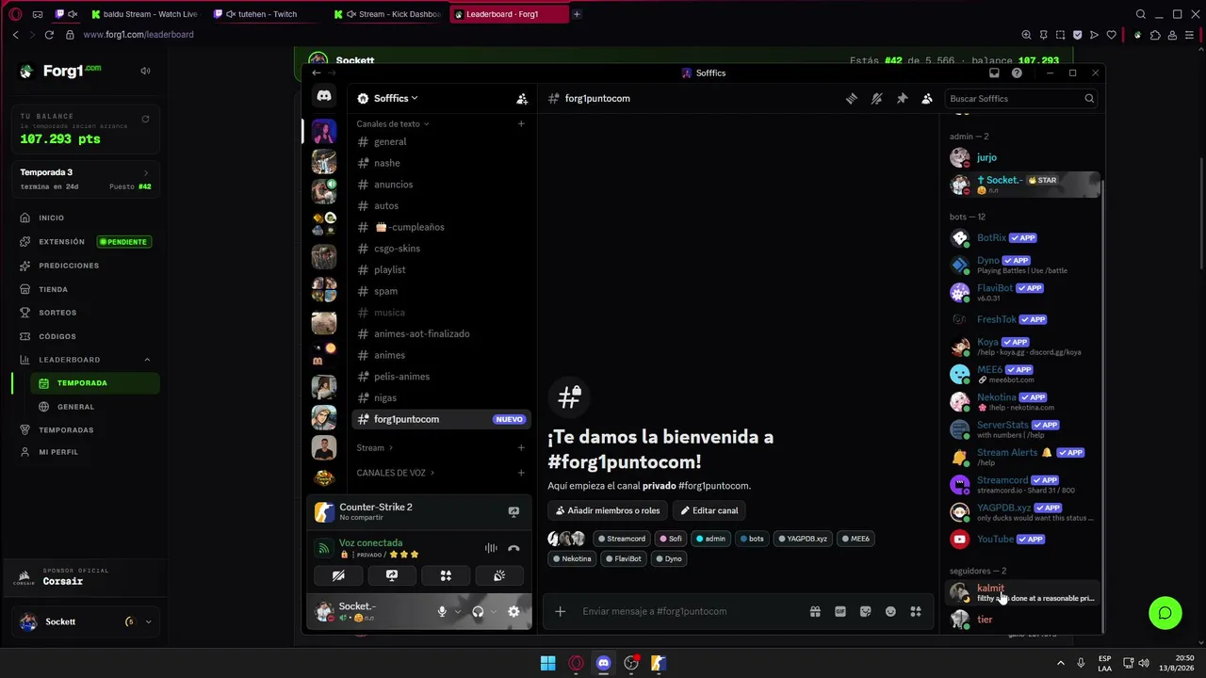Image resolution: width=1206 pixels, height=678 pixels.
Task: Show pinned messages in the channel
Action: [x=902, y=98]
